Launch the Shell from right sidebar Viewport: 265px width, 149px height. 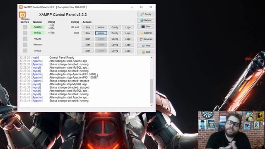pyautogui.click(x=146, y=26)
